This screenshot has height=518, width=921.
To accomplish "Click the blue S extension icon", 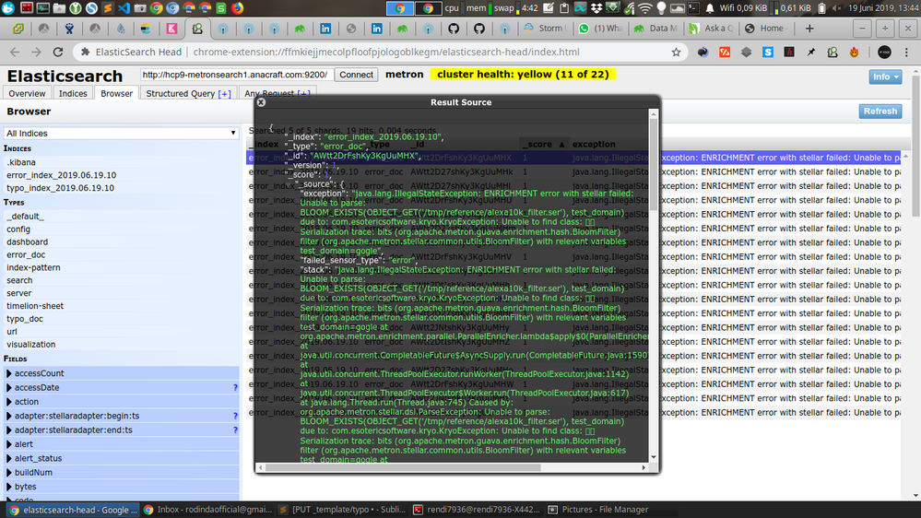I will point(768,53).
